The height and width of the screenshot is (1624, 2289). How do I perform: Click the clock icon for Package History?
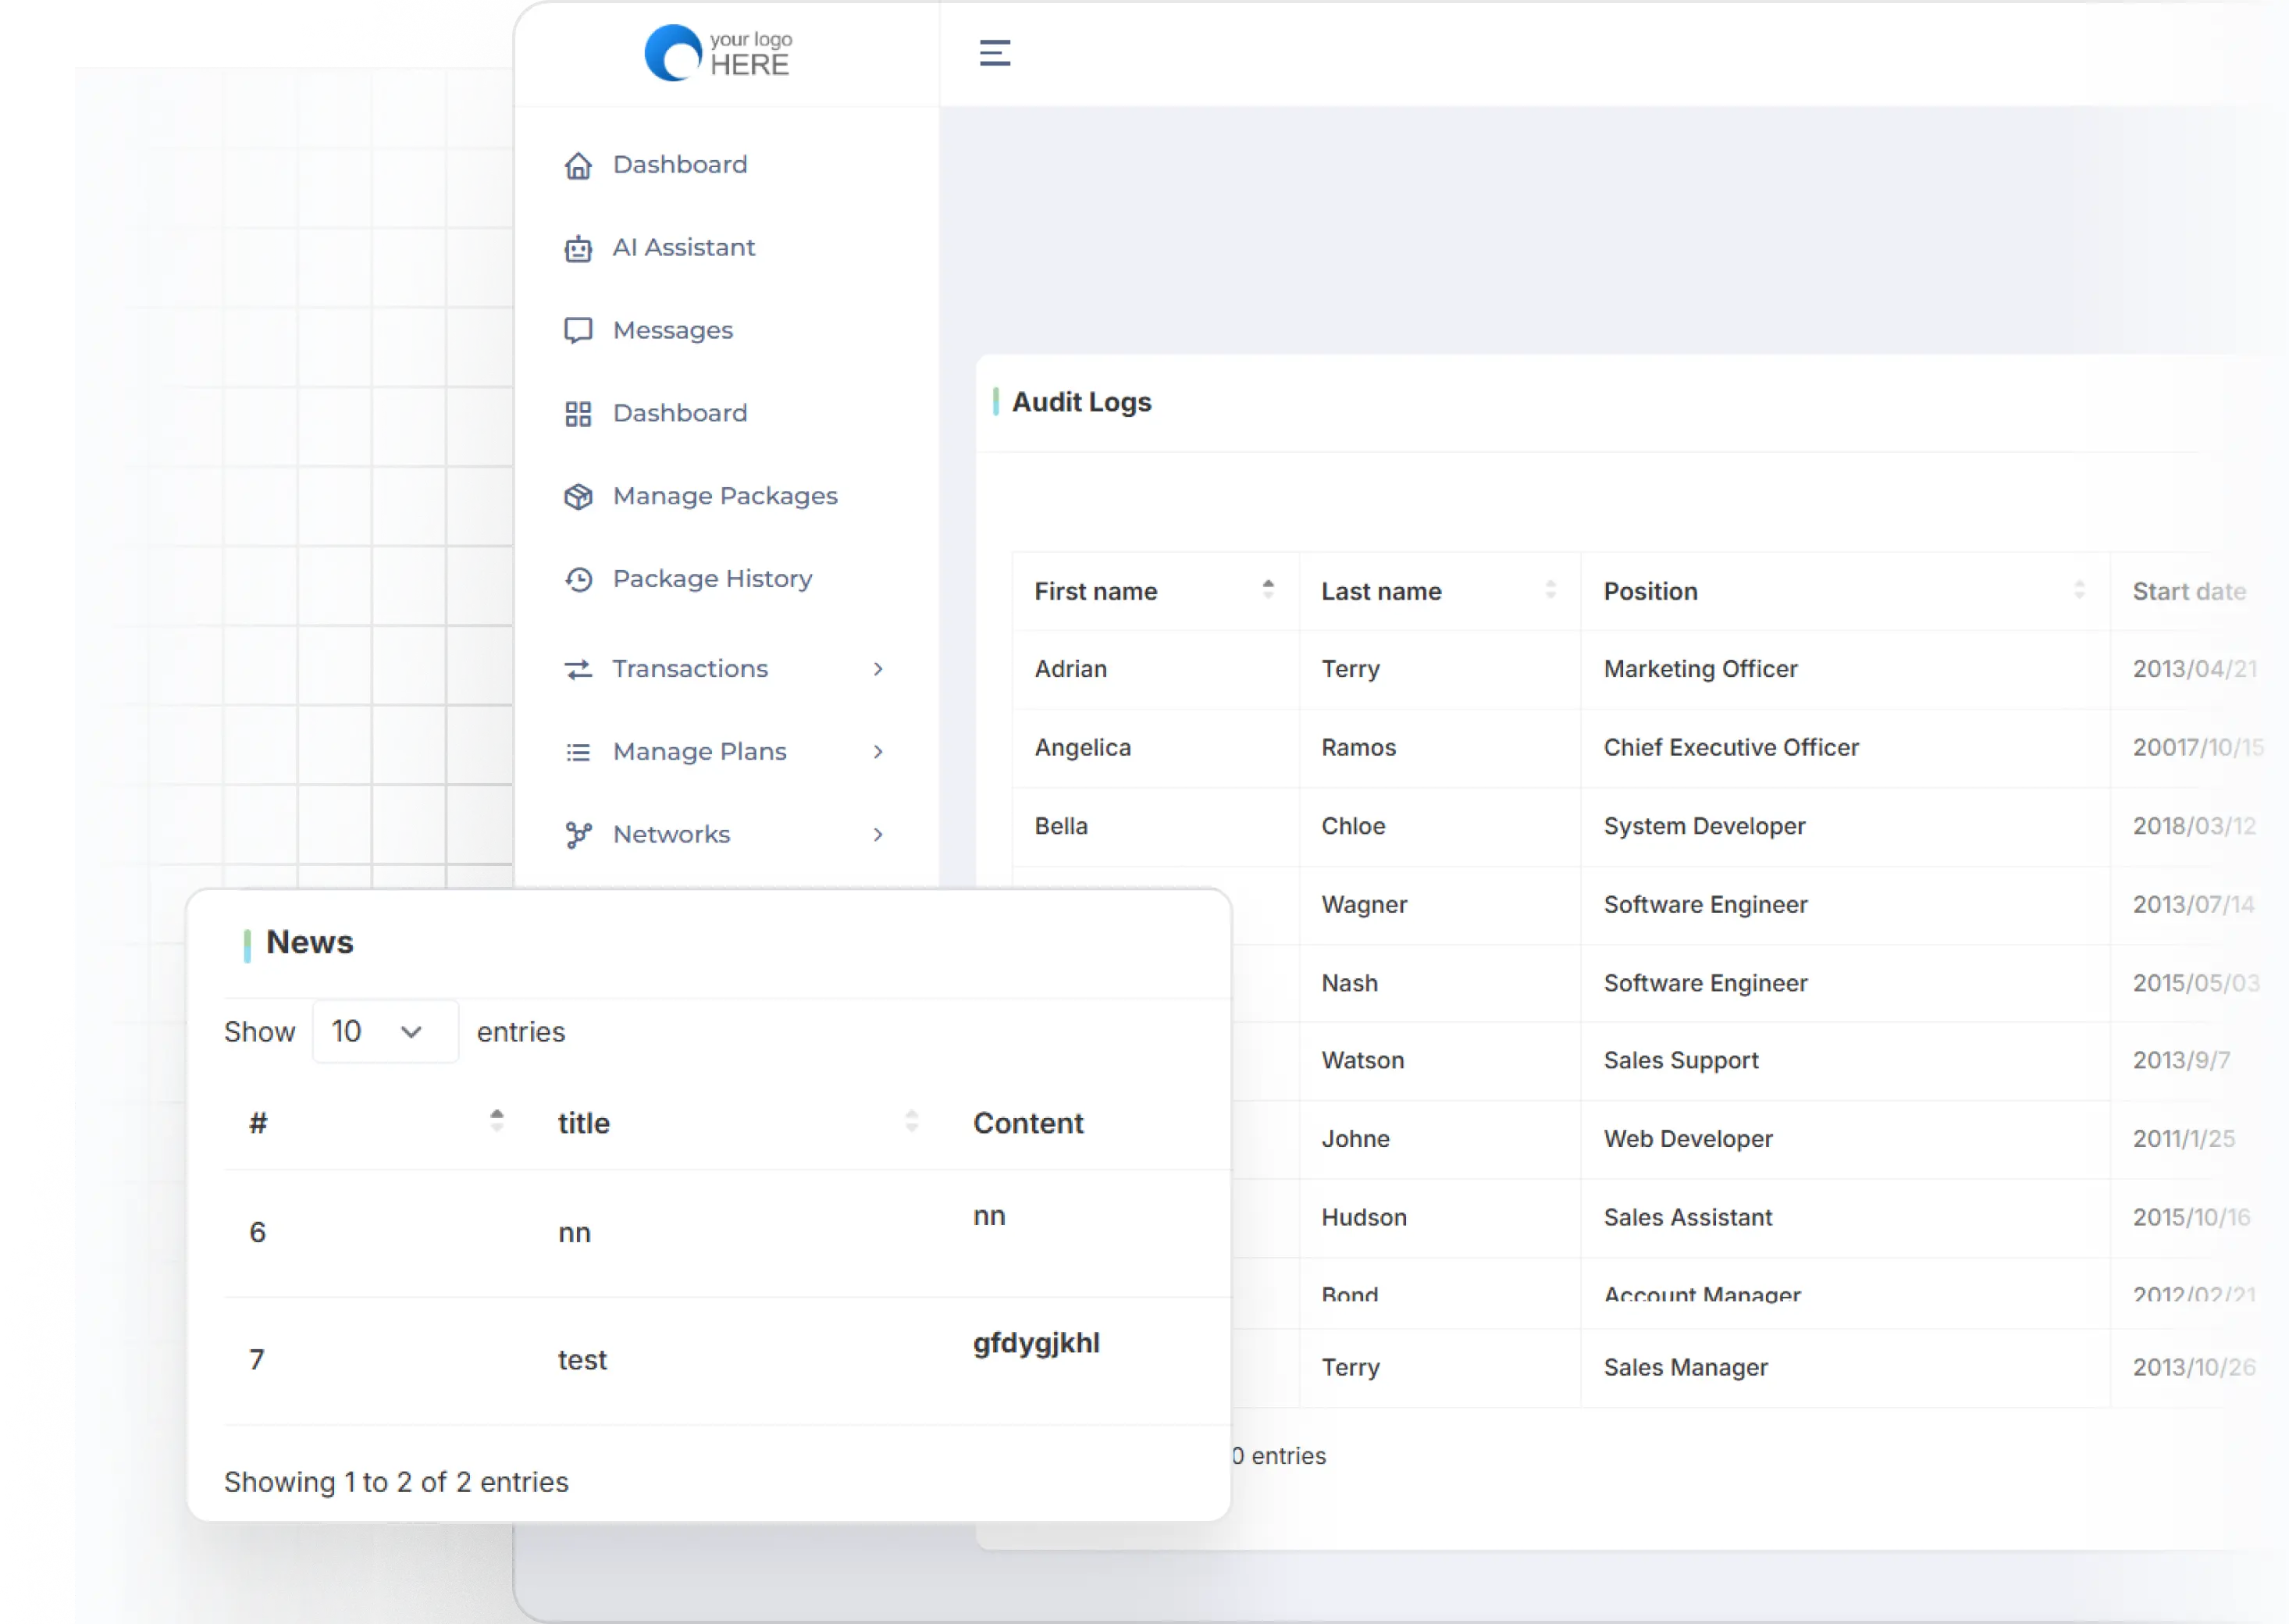tap(578, 580)
